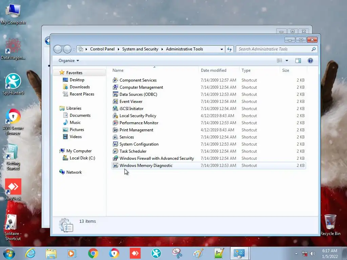The width and height of the screenshot is (347, 260).
Task: Go to Control Panel in the breadcrumb
Action: (102, 49)
